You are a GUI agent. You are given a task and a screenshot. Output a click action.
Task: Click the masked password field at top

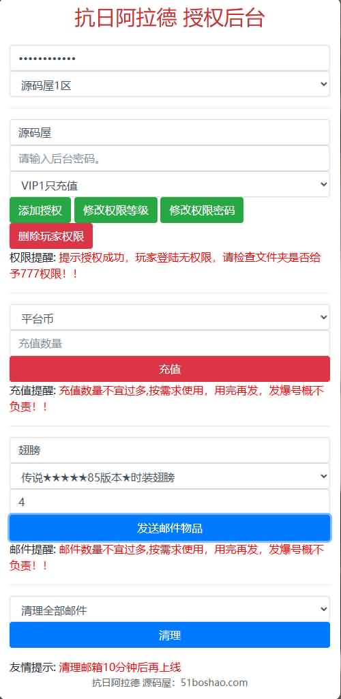pos(169,58)
